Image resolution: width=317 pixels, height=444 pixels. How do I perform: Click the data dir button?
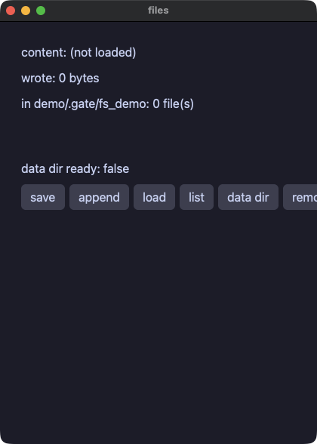(248, 197)
